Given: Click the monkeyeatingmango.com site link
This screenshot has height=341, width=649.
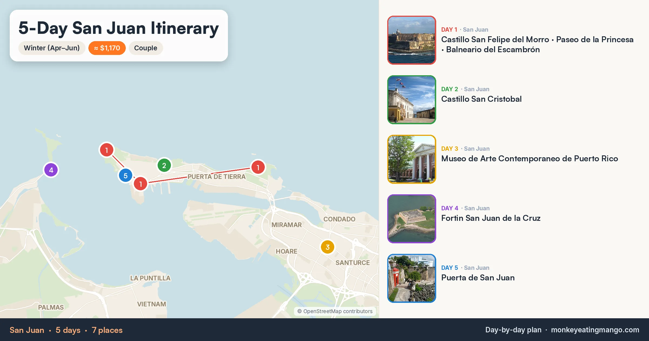Looking at the screenshot, I should pos(595,330).
